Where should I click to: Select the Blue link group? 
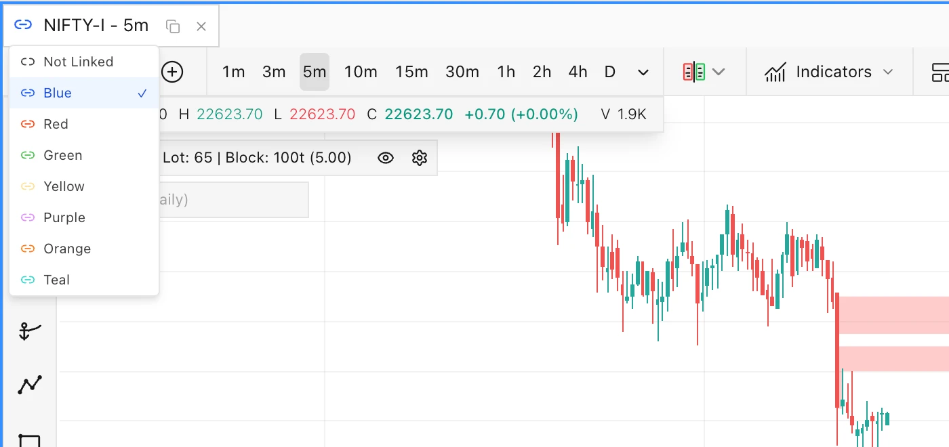pos(84,93)
